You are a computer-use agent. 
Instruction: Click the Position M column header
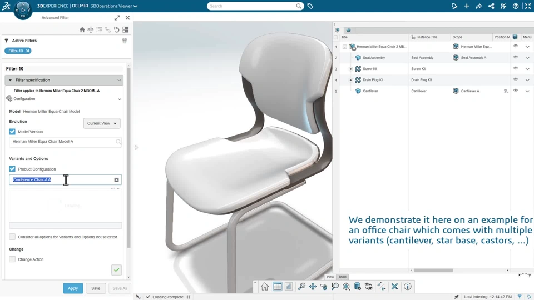coord(502,37)
